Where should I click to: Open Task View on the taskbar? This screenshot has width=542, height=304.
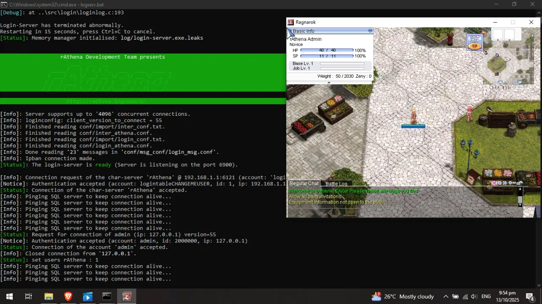(28, 296)
